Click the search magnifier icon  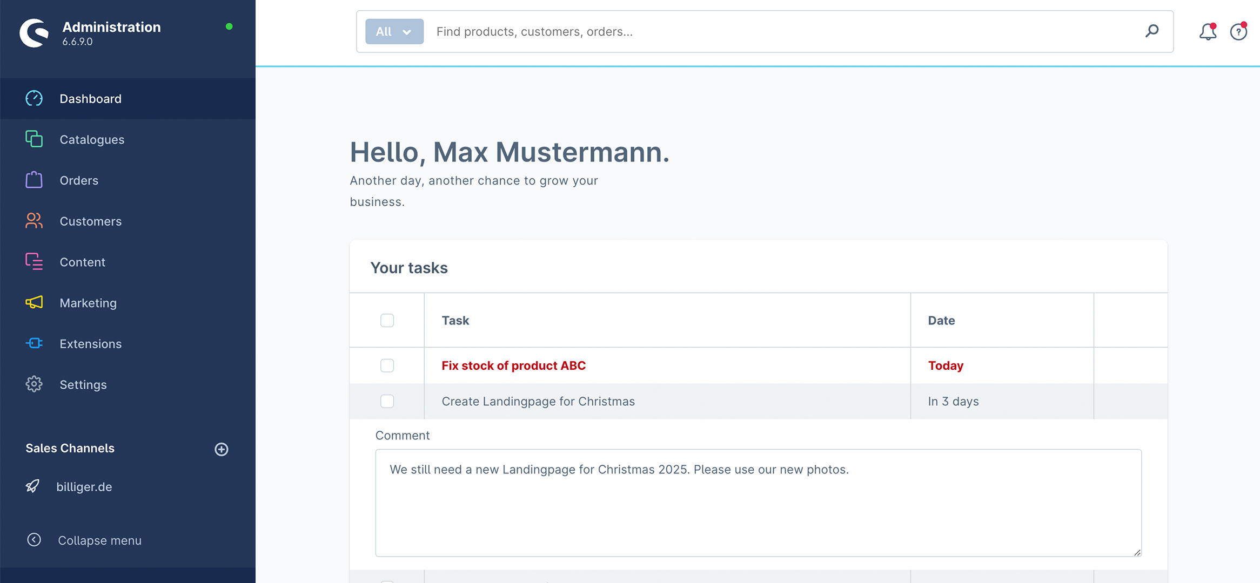[x=1152, y=31]
